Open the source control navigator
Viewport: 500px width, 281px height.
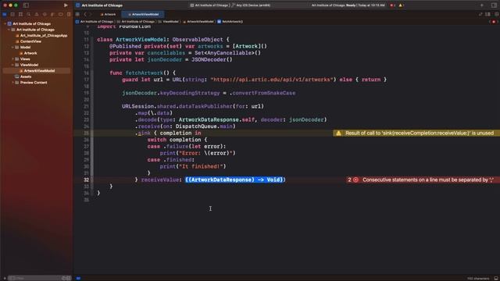point(12,14)
